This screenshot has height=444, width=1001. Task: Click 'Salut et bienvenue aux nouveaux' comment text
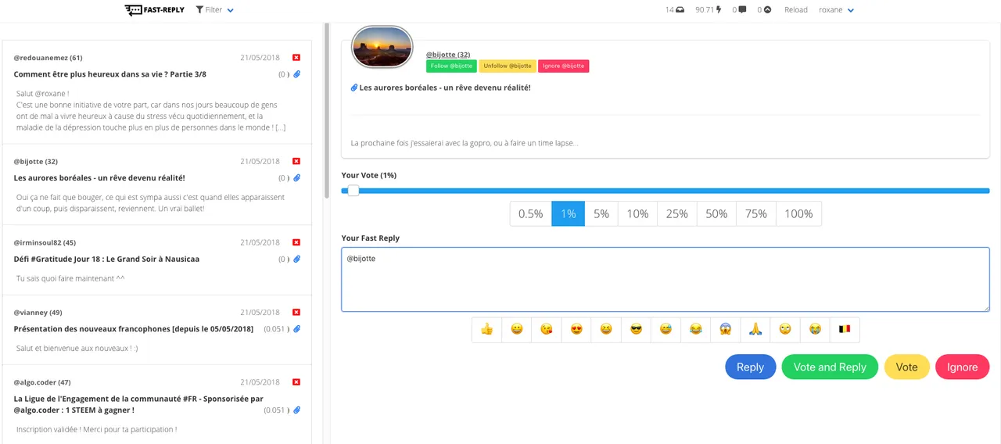77,349
